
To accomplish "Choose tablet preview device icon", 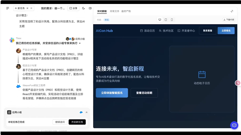I will click(166, 20).
